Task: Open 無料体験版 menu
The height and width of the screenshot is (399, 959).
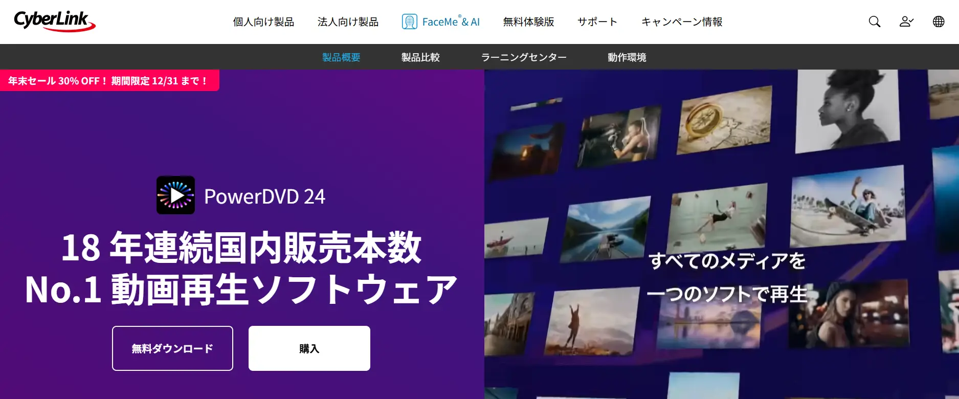Action: click(528, 22)
